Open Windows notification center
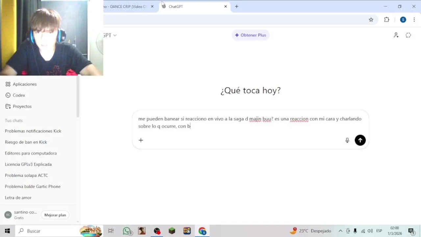Screen dimensions: 421x237 (x=411, y=231)
